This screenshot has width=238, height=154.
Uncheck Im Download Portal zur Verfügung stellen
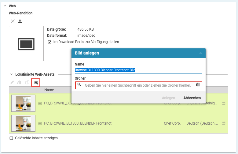coord(49,42)
